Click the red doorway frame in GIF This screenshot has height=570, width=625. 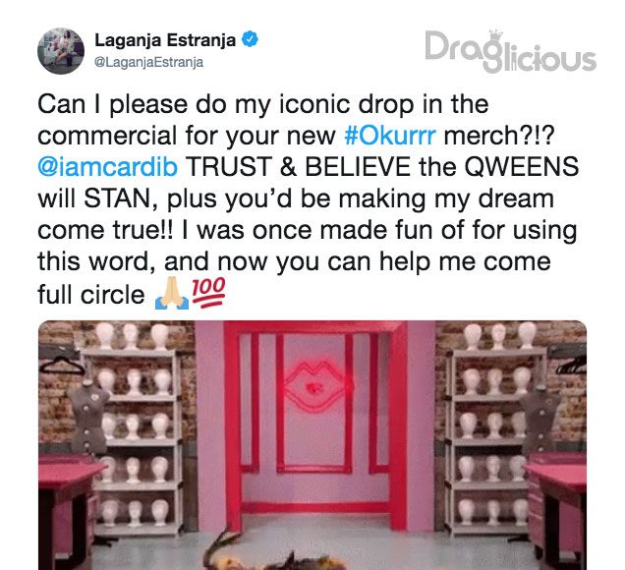point(314,423)
